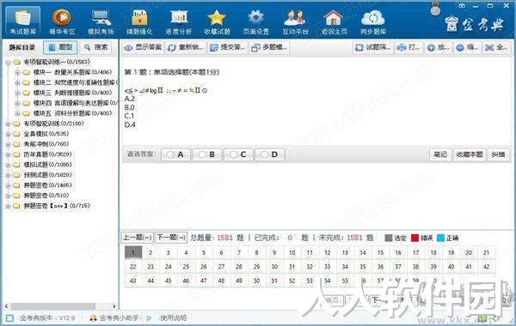Switch to 多题模 multi-question mode
516x326 pixels.
(x=269, y=47)
